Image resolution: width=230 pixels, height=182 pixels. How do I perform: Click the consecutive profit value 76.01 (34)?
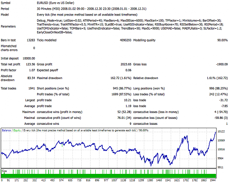pyautogui.click(x=124, y=118)
